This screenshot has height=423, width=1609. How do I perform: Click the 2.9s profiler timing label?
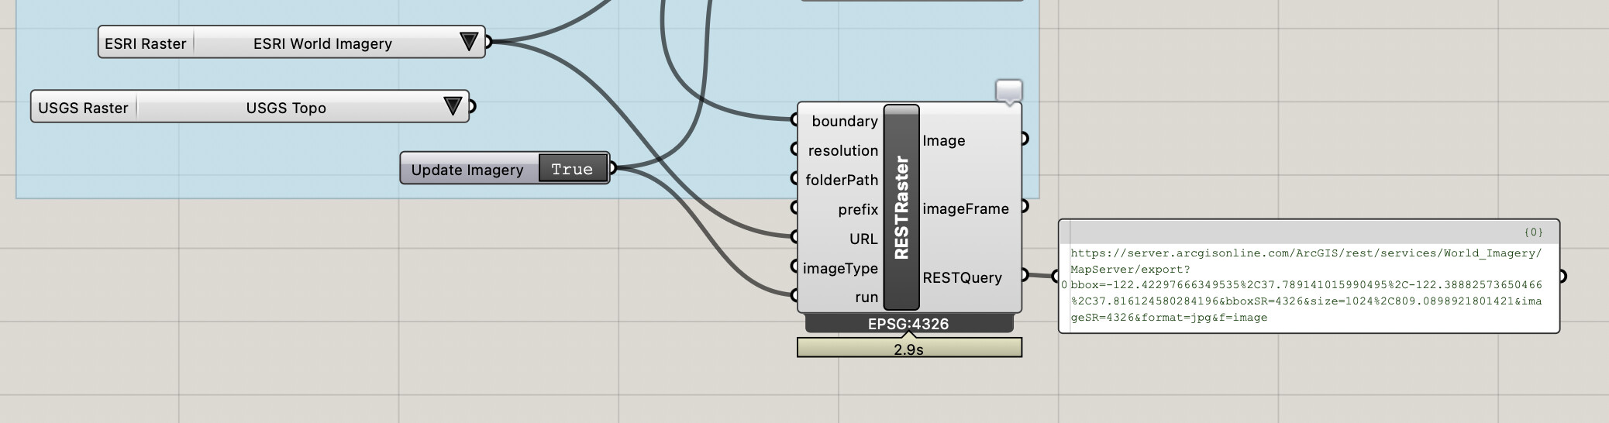point(909,349)
